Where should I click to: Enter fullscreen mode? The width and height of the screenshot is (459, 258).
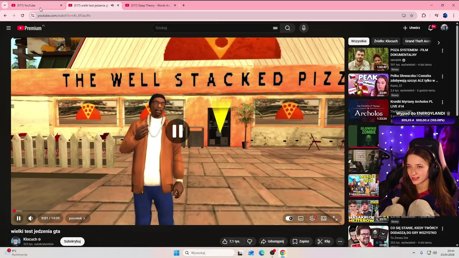pos(335,218)
